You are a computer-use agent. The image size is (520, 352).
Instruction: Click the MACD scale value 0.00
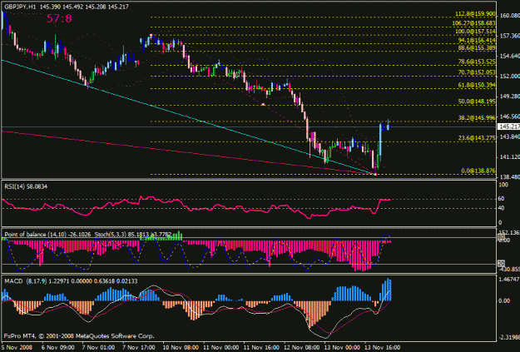coord(504,301)
